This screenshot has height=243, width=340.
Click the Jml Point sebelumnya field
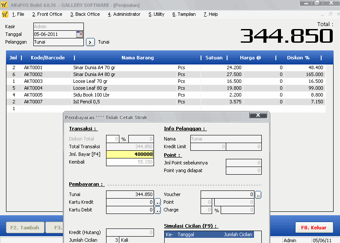click(244, 163)
